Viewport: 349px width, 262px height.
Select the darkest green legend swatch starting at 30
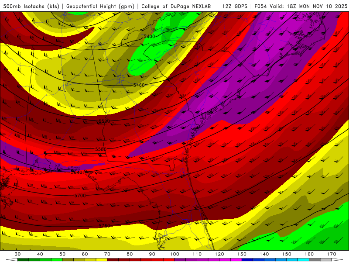(23, 260)
